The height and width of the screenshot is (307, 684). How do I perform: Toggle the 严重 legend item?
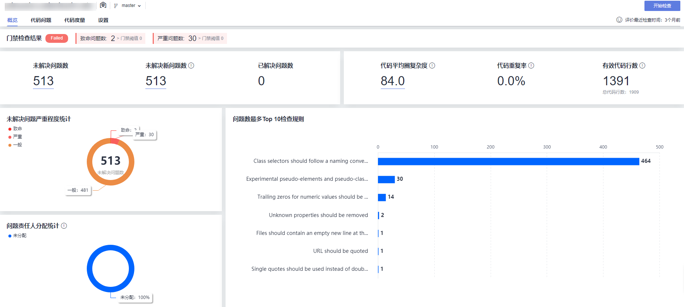click(x=15, y=137)
